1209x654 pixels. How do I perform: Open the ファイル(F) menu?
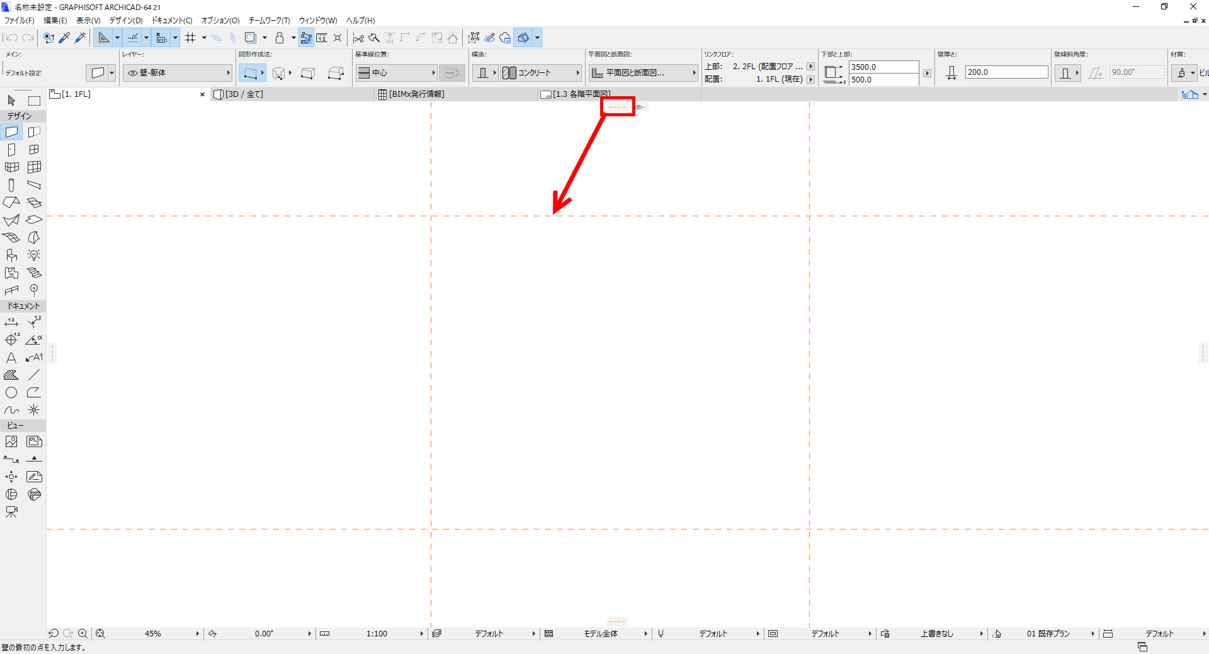[20, 21]
